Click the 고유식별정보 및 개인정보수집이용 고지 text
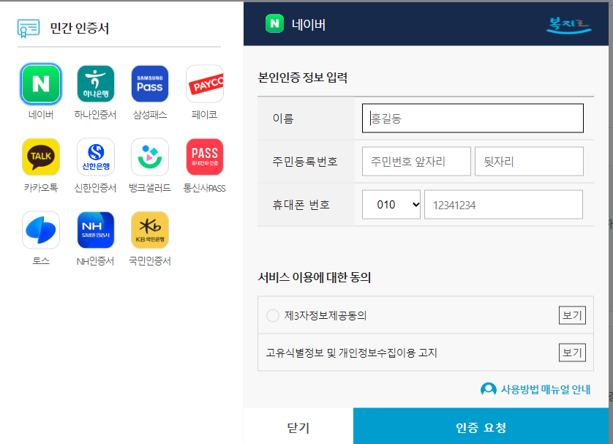The height and width of the screenshot is (444, 613). click(x=351, y=353)
